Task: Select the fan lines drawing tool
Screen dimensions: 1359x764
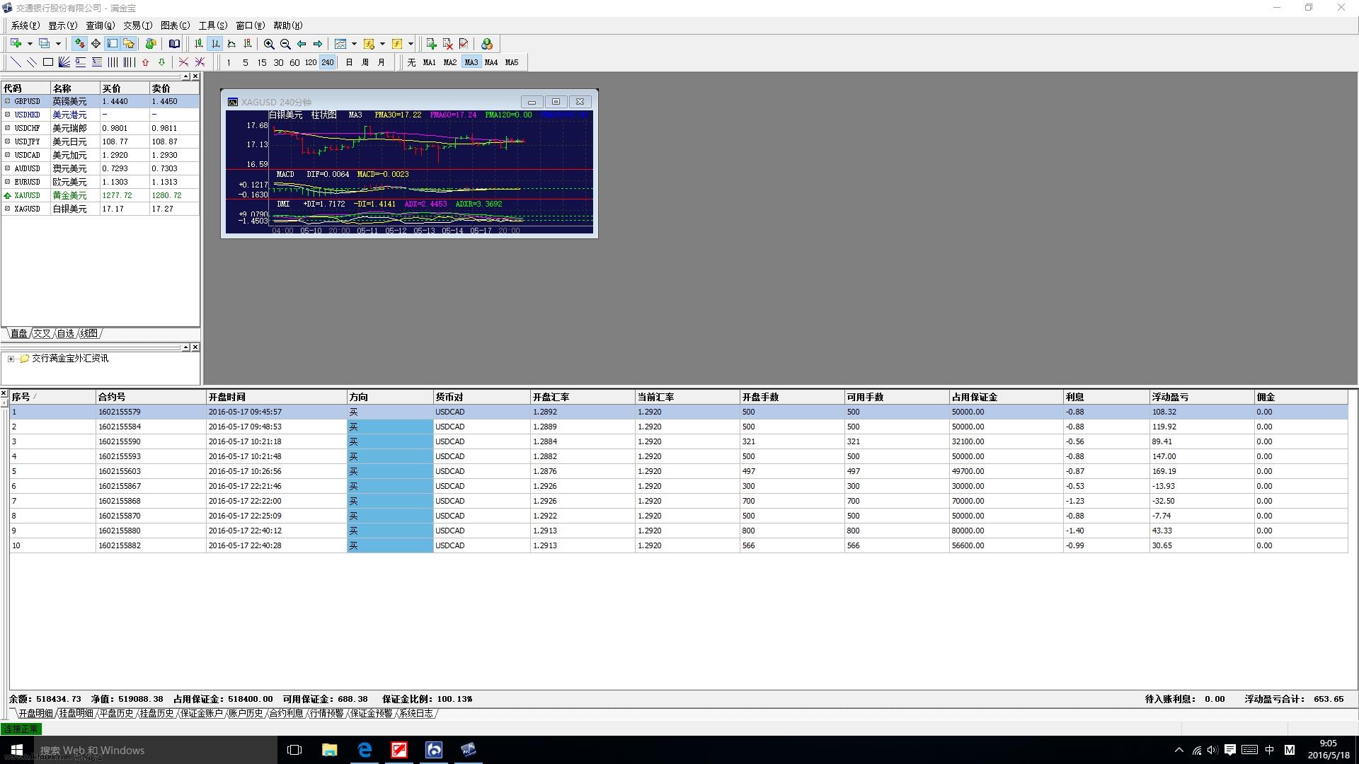Action: point(64,62)
